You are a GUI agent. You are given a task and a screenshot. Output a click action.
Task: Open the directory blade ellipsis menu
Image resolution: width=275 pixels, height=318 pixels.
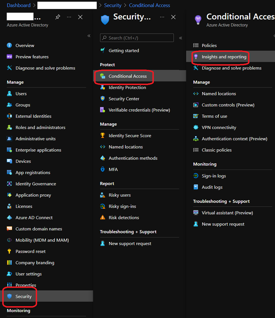coord(69,17)
